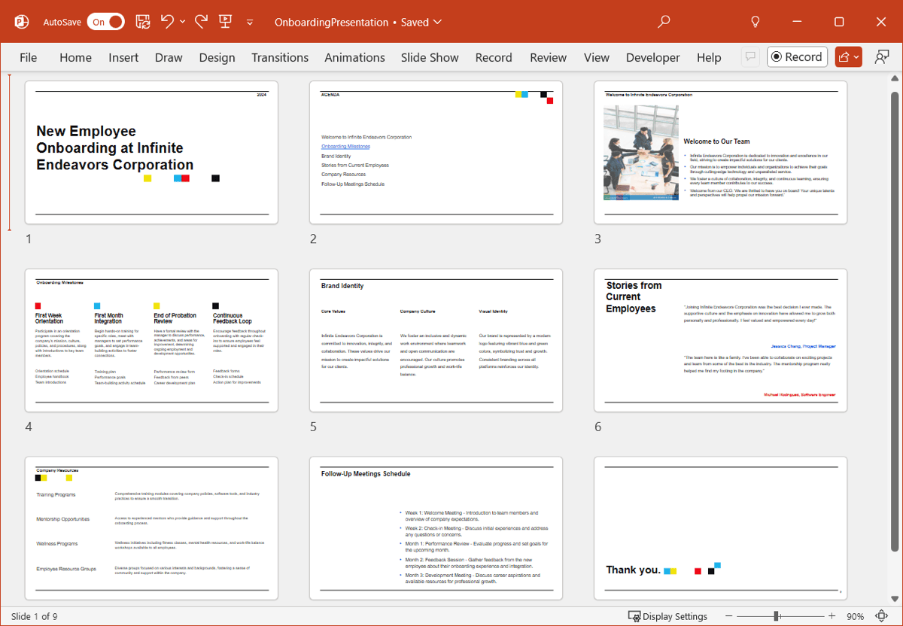Click the Redo icon

pos(201,21)
